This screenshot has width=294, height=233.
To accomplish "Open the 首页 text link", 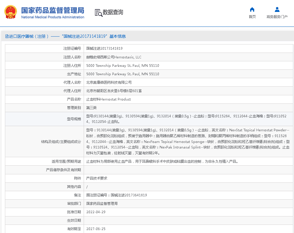I will (252, 17).
